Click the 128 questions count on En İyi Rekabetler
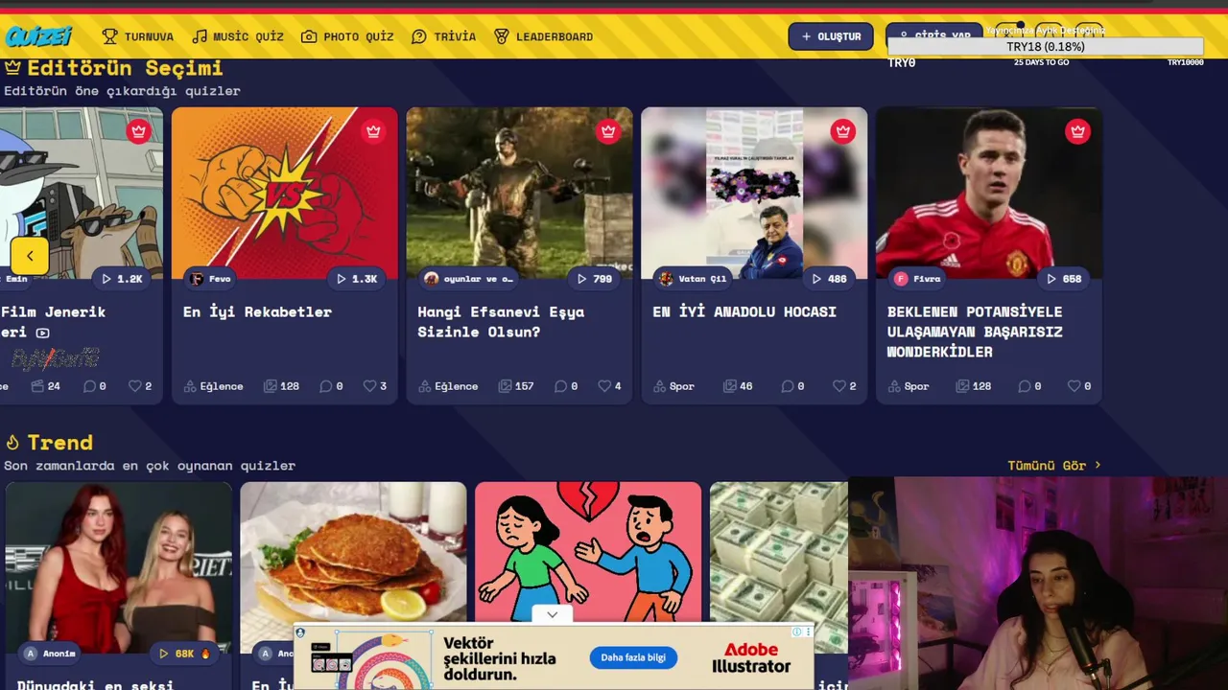 click(x=281, y=386)
